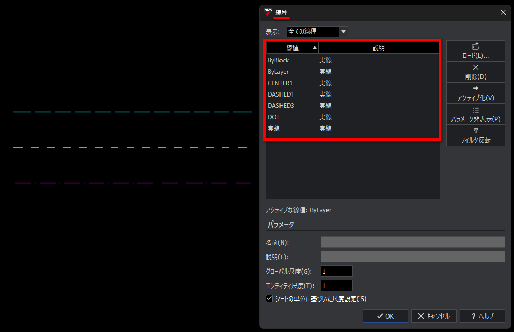Click the 削除(D) X icon to delete a linetype
This screenshot has width=514, height=332.
pos(475,67)
